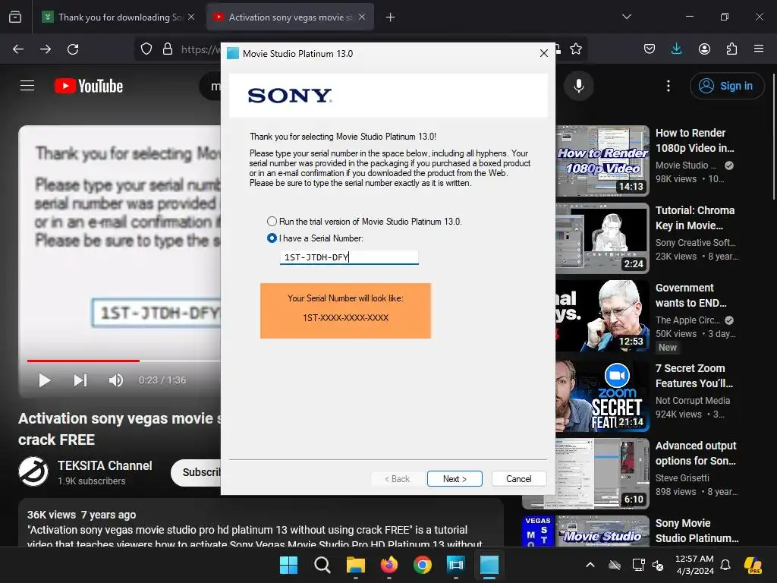This screenshot has height=583, width=777.
Task: Seek on the red video progress bar
Action: click(x=83, y=361)
